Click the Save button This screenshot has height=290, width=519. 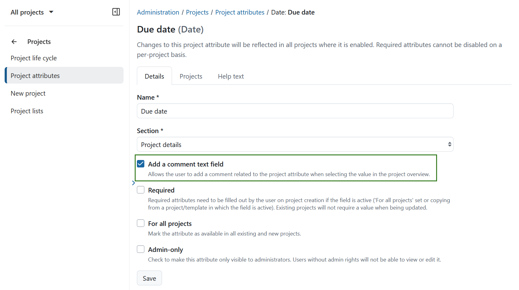(x=149, y=278)
